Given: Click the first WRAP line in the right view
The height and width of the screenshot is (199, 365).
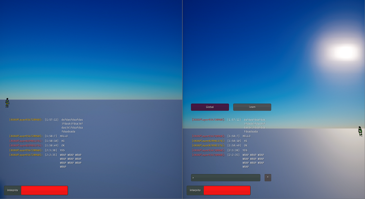Looking at the screenshot, I should (x=253, y=155).
